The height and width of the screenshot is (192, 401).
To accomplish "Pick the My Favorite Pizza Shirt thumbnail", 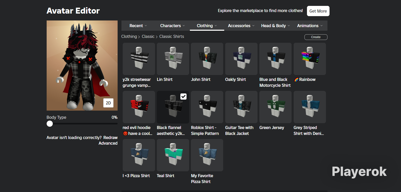I will (x=207, y=155).
